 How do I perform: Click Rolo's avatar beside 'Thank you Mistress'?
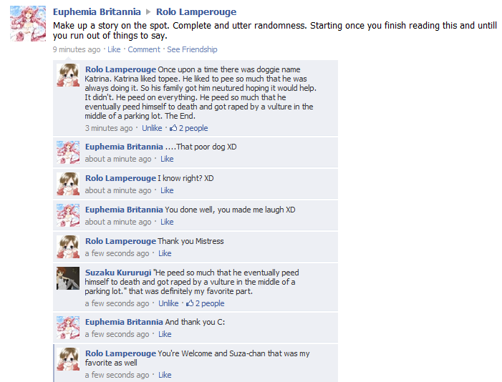[68, 247]
